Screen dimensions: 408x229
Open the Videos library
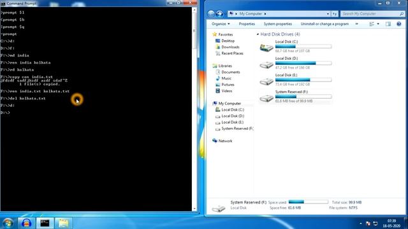[227, 91]
